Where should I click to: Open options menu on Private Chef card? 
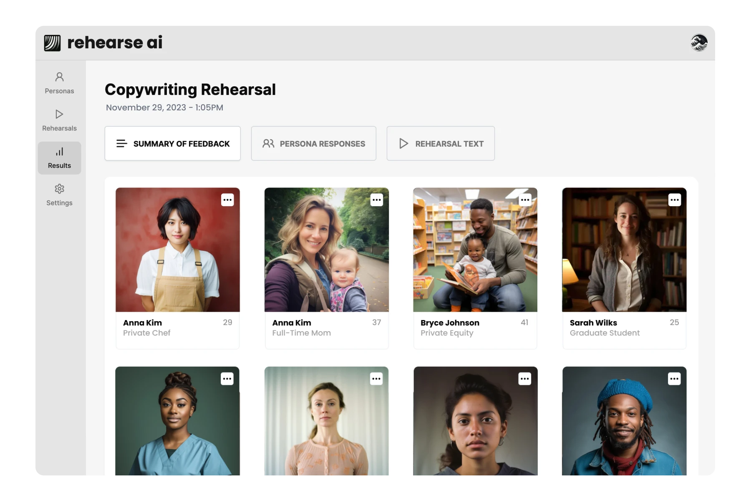pyautogui.click(x=227, y=200)
